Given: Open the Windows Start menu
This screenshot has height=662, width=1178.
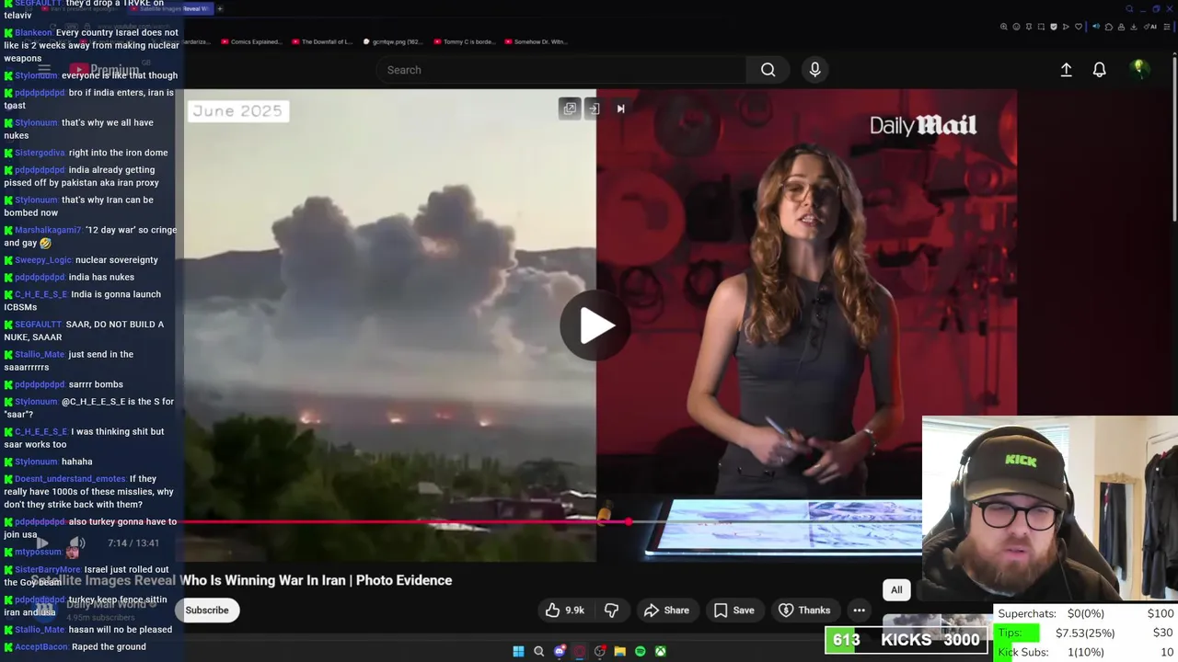Looking at the screenshot, I should 518,651.
